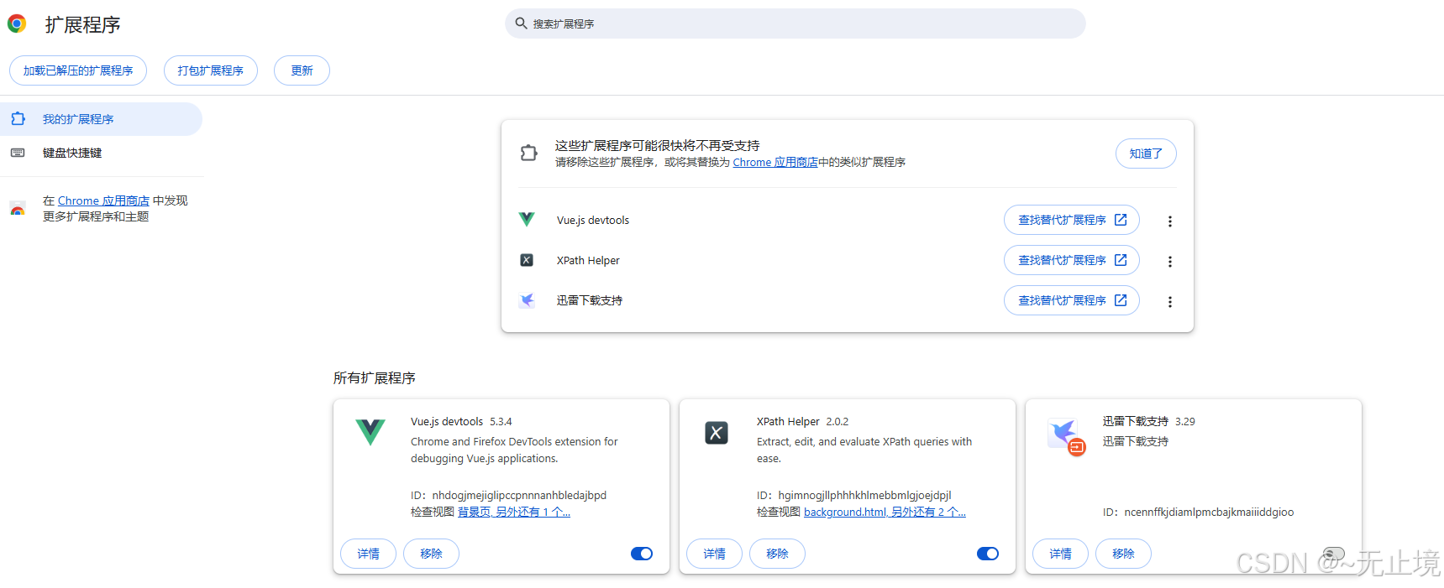
Task: Select 我的扩展程序 in the sidebar
Action: point(101,119)
